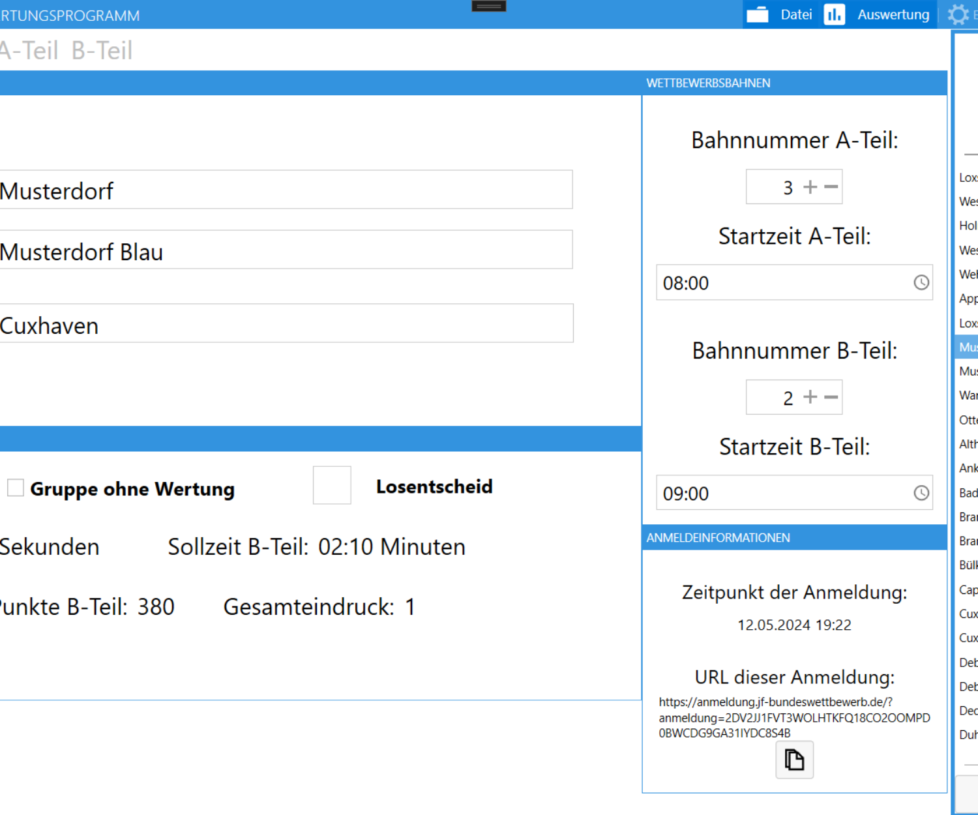This screenshot has height=815, width=978.
Task: Click the Startzeit A-Teil 08:00 time field
Action: [782, 283]
